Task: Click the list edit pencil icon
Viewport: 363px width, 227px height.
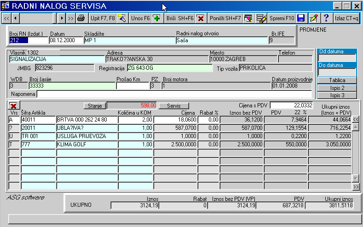Action: (x=261, y=18)
